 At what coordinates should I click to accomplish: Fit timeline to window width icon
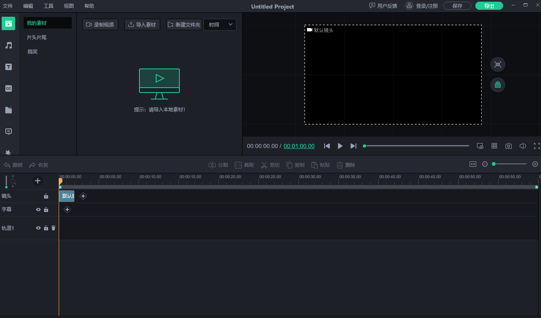point(473,164)
